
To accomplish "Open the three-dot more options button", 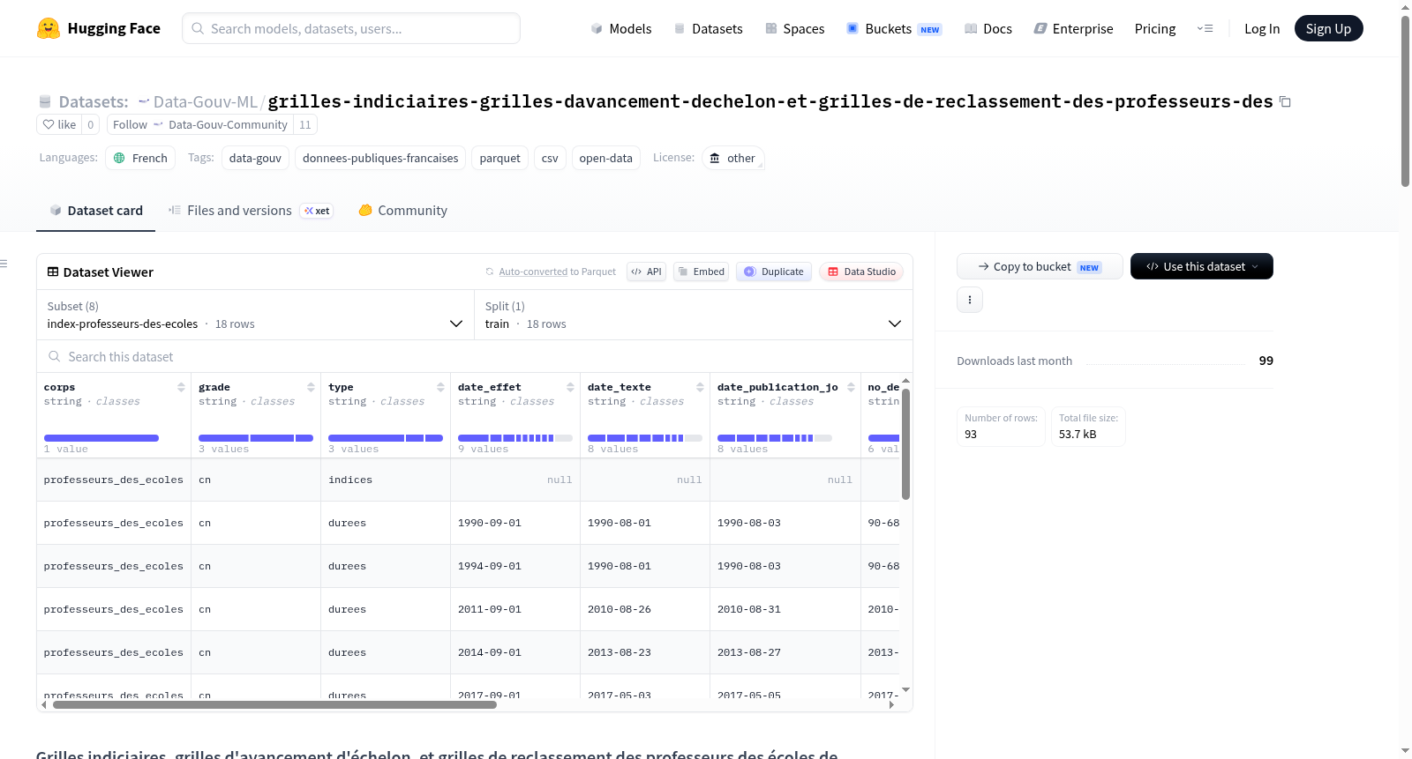I will coord(970,300).
